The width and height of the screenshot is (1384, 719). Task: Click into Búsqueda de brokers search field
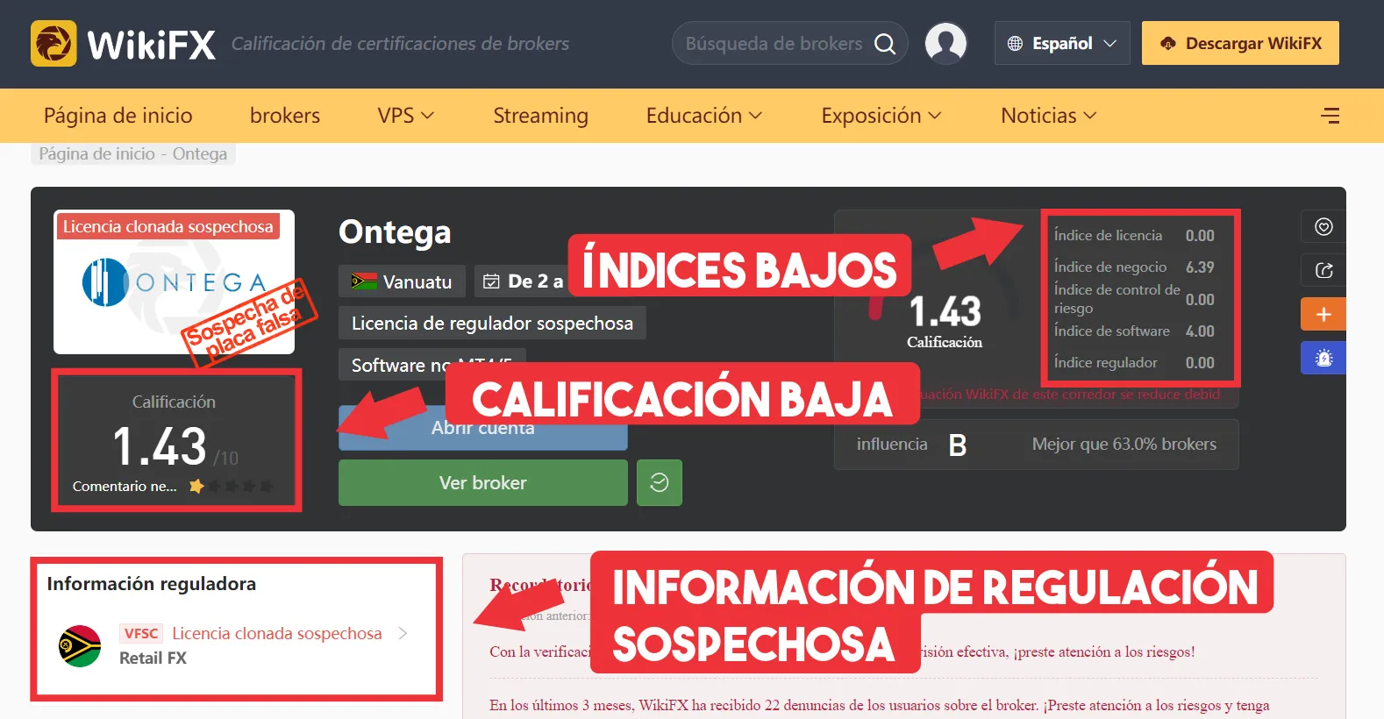(774, 44)
